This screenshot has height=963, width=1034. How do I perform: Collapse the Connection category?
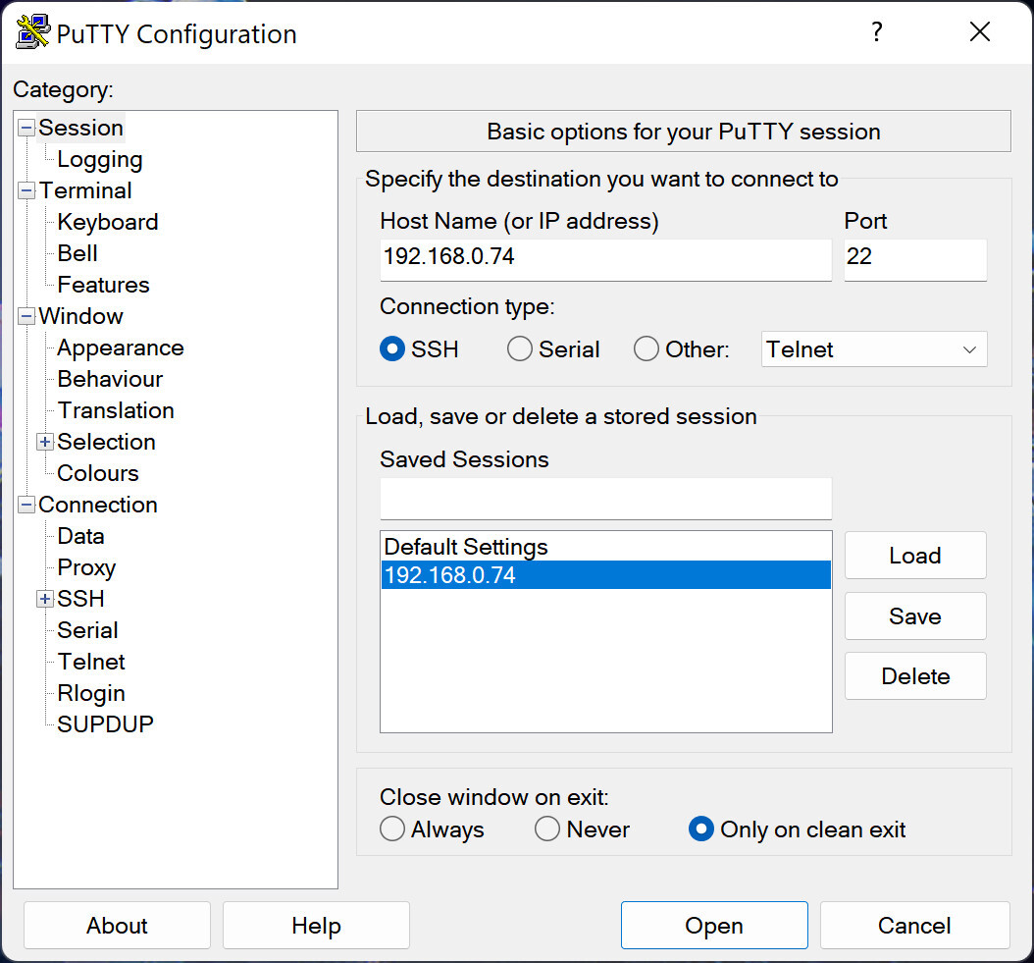pos(26,505)
